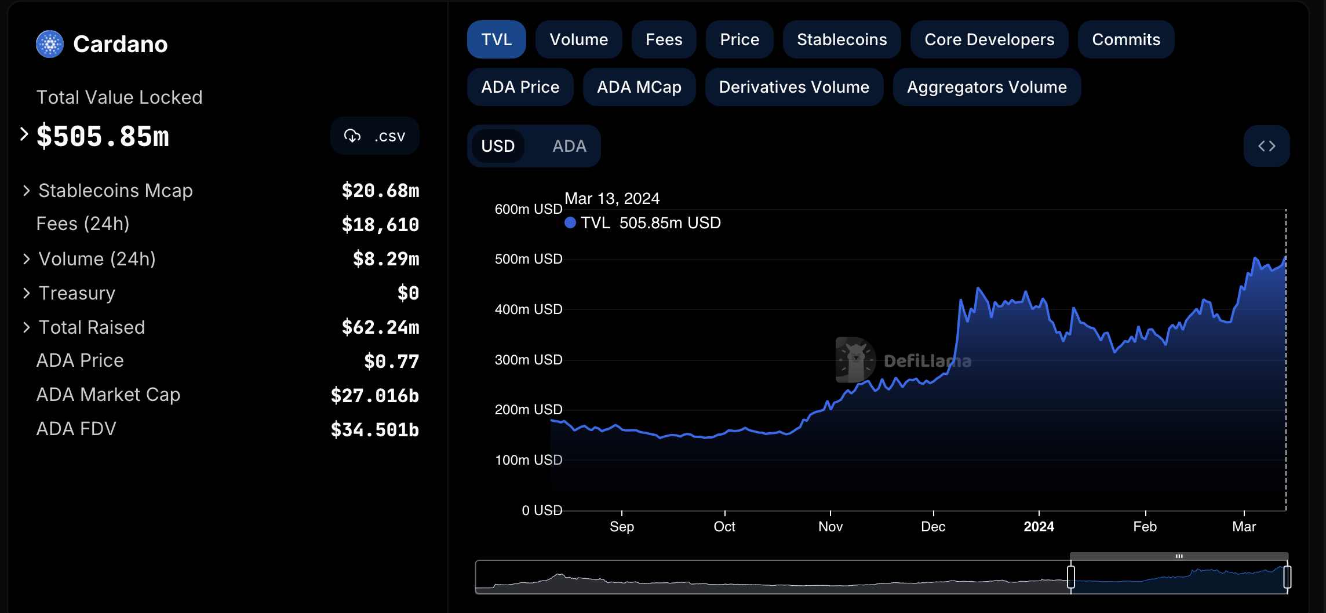Viewport: 1326px width, 613px height.
Task: Expand the Total Raised row
Action: click(x=26, y=327)
